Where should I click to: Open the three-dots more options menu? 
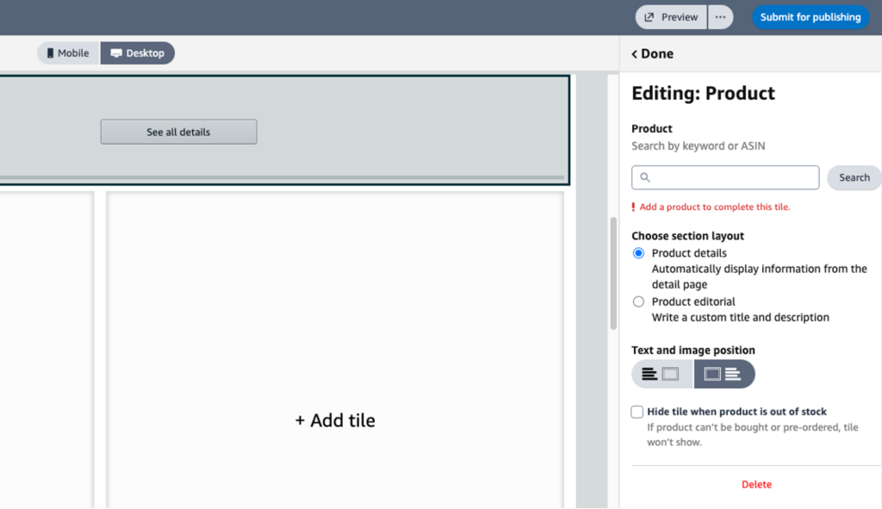pyautogui.click(x=721, y=17)
